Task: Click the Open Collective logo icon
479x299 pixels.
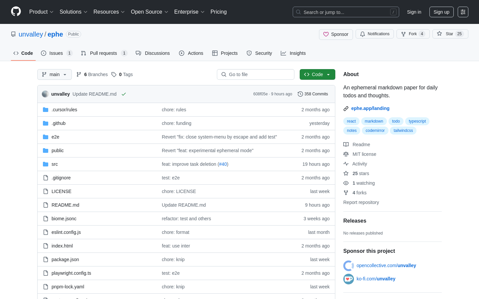Action: point(349,266)
